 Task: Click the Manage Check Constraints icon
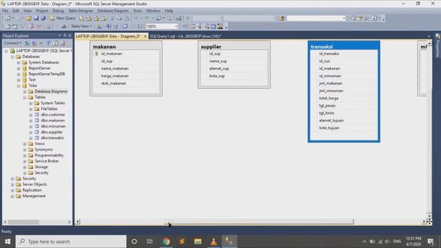click(214, 26)
